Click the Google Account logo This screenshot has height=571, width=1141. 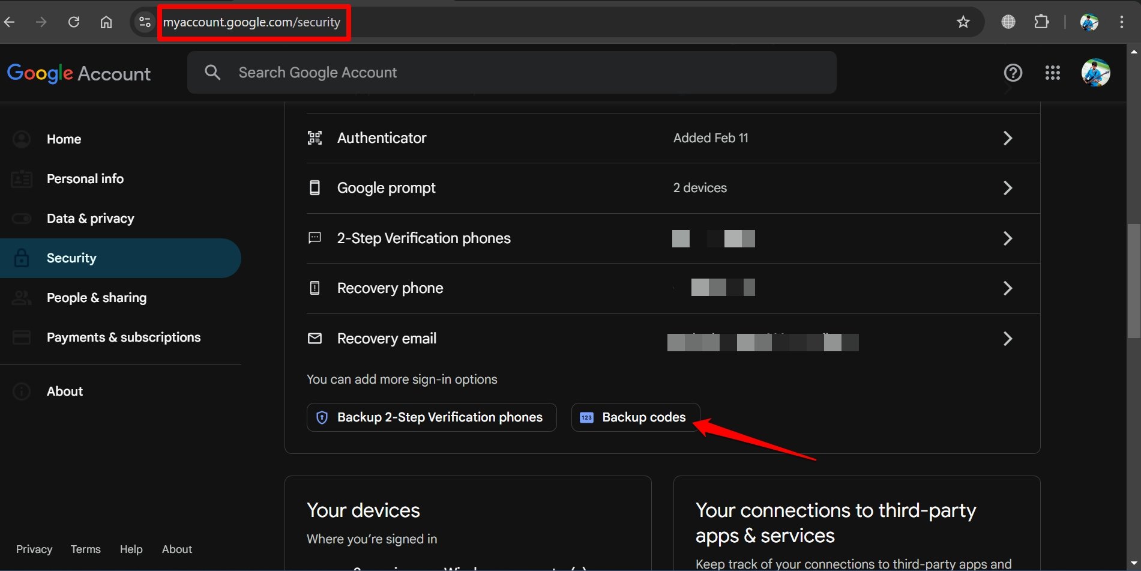click(x=79, y=73)
